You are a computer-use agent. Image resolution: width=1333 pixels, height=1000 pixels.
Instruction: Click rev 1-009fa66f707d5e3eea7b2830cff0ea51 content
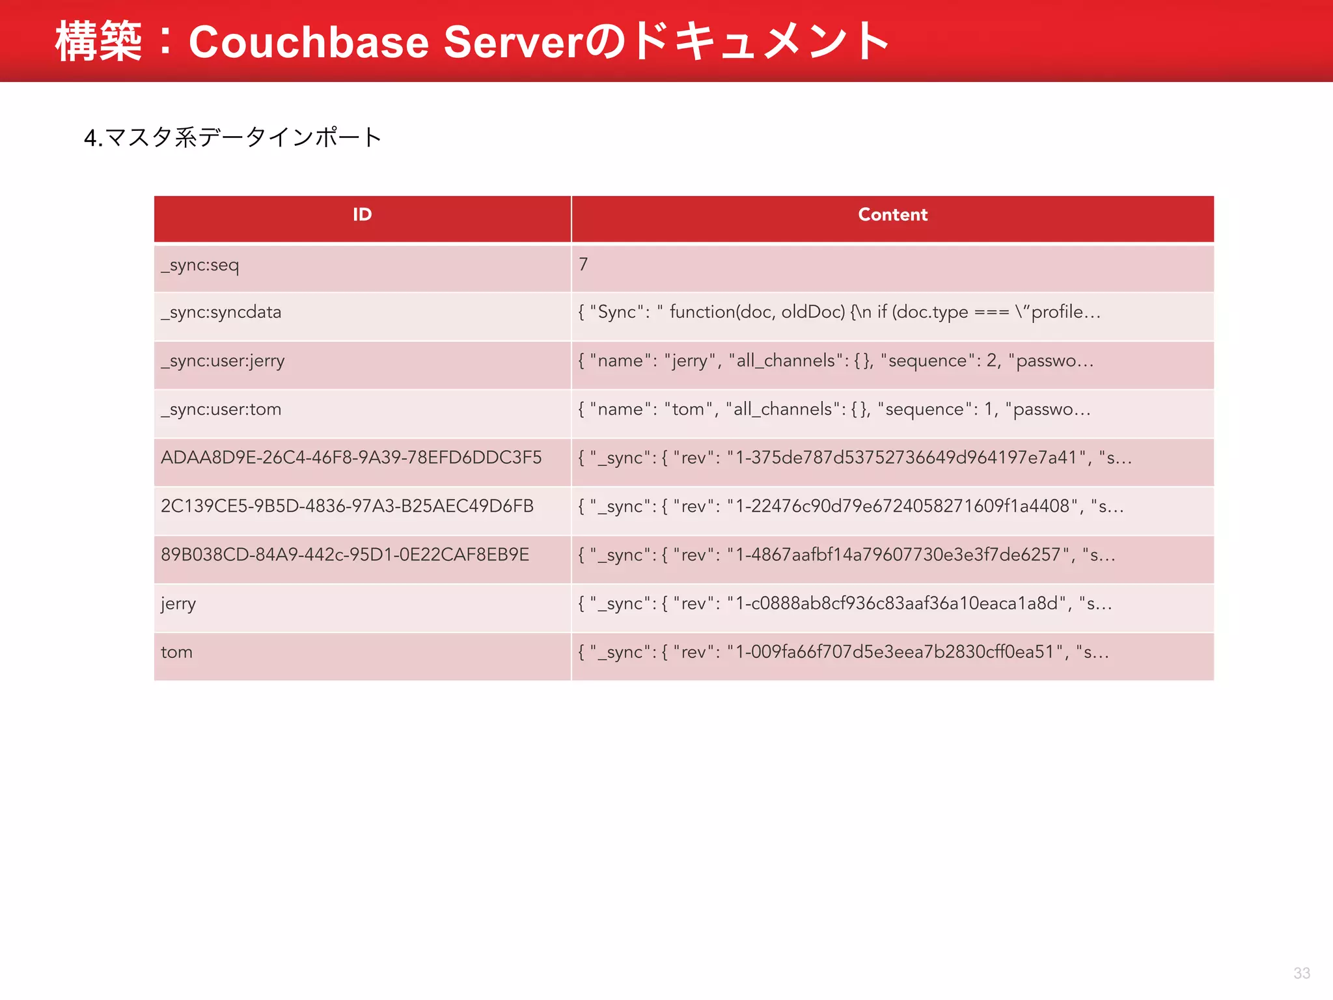[x=893, y=657]
